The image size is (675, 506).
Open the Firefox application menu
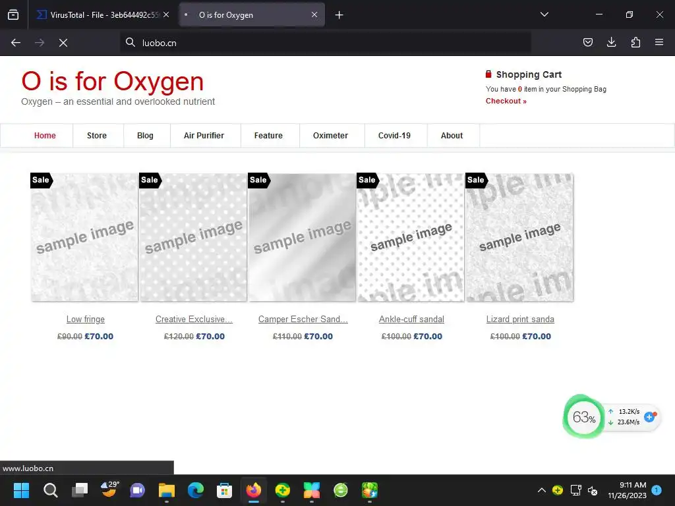point(659,42)
